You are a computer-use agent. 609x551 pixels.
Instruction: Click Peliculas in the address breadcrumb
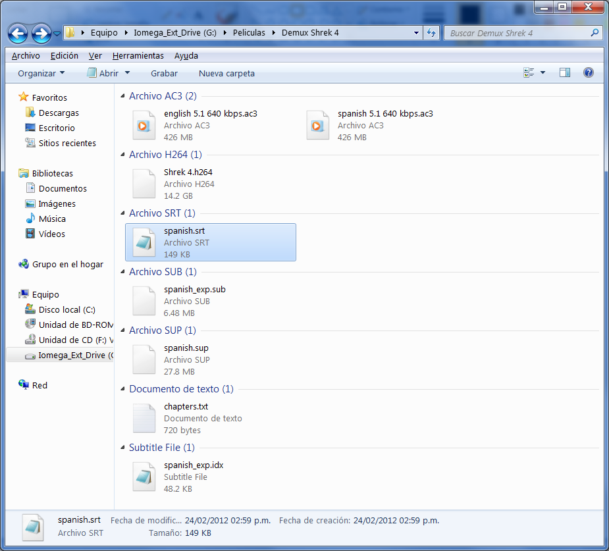pyautogui.click(x=249, y=33)
